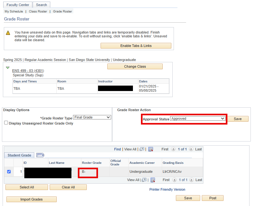Click the Grading Basis column header
The image size is (254, 206).
click(173, 163)
